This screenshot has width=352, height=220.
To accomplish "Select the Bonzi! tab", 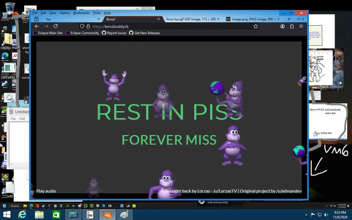I will pos(132,19).
